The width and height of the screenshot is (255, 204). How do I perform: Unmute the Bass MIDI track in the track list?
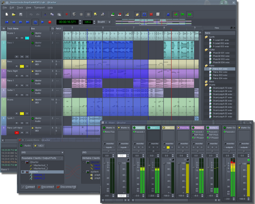22,66
